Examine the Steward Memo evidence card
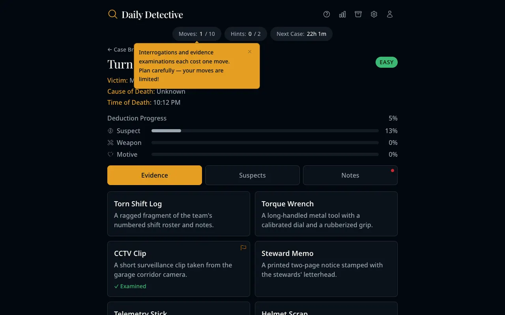The height and width of the screenshot is (315, 505). (x=326, y=269)
